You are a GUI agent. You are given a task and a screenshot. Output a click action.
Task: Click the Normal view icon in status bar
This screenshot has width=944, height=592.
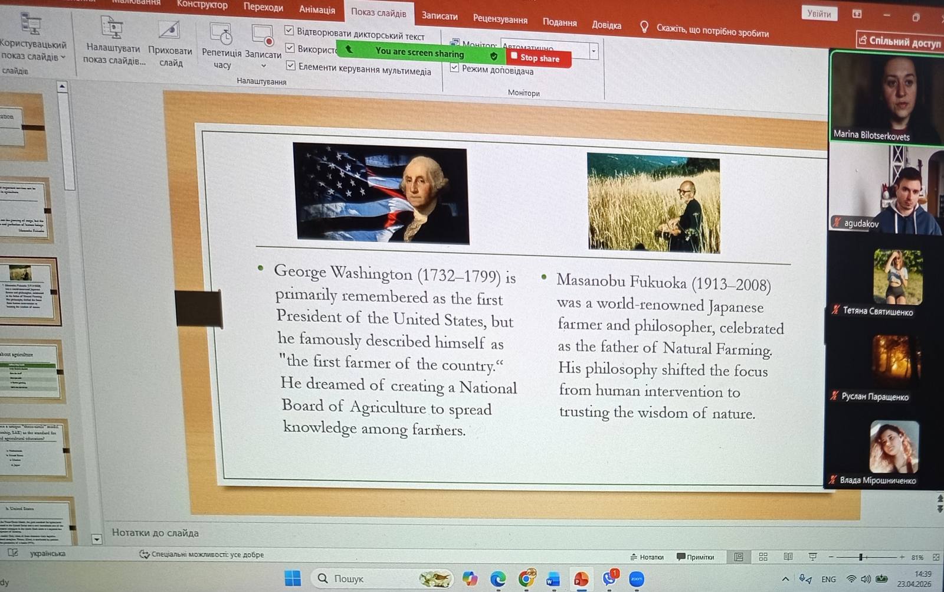738,557
